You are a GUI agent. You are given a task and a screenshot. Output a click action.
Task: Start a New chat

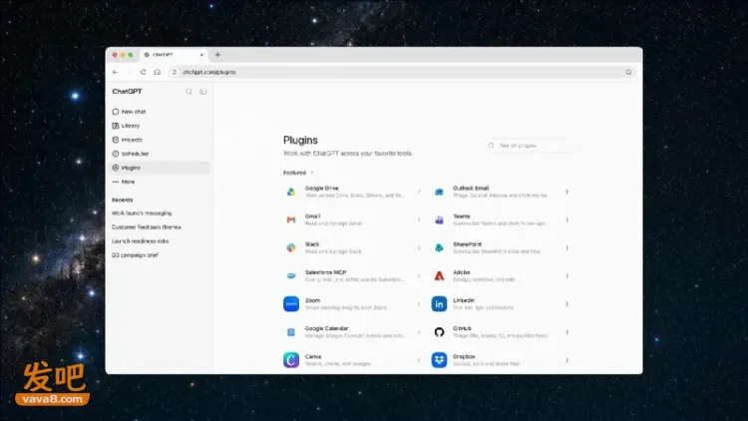(160, 112)
